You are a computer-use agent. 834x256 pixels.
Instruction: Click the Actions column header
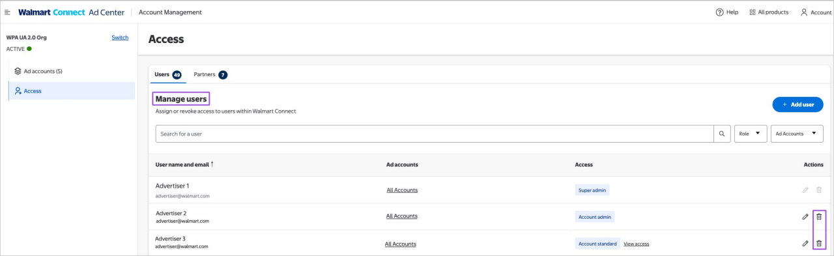tap(813, 165)
